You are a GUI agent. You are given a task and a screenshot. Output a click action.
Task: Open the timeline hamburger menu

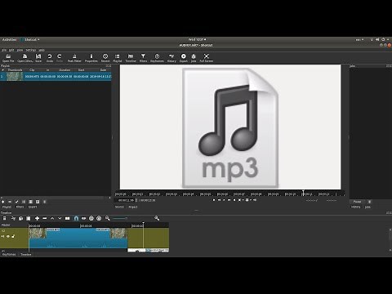click(4, 218)
